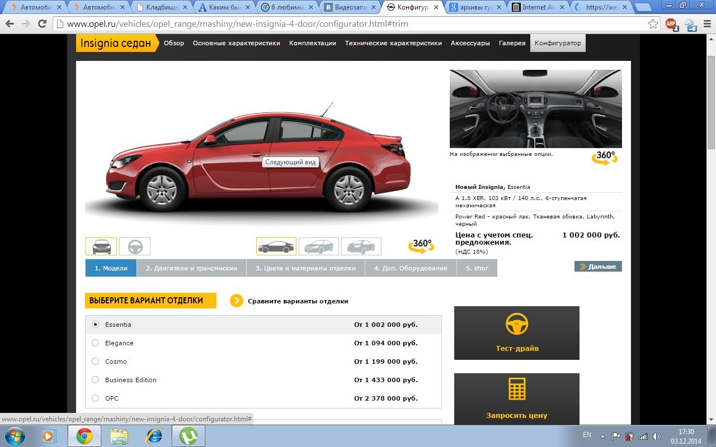Open the volume speaker tray icon
716x447 pixels.
pos(657,436)
